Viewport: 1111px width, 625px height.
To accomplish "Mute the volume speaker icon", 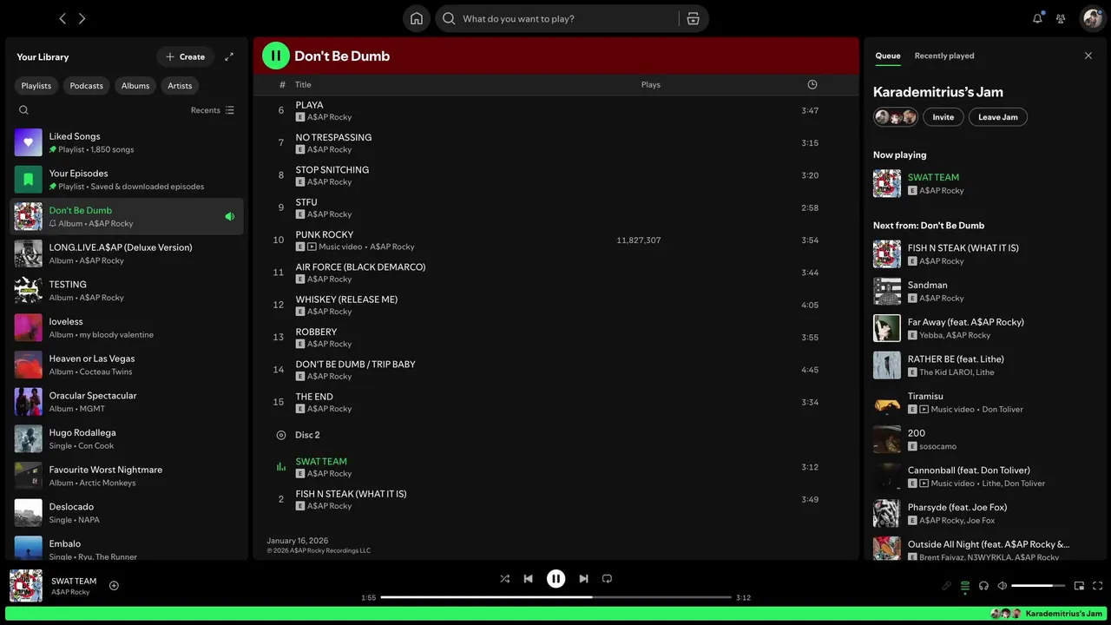I will click(x=1003, y=586).
